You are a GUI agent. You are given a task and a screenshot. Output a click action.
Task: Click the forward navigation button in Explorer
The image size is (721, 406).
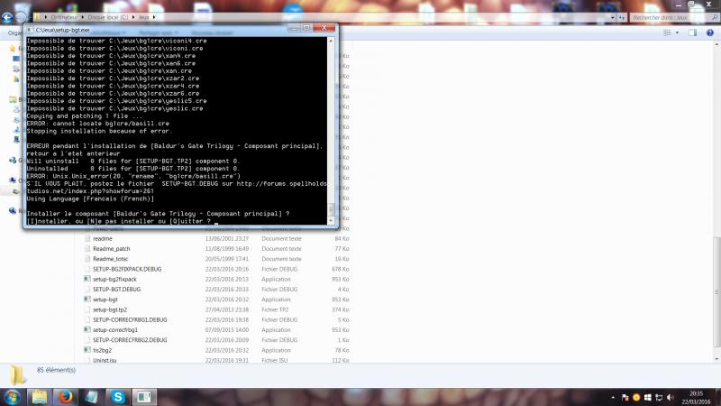[x=21, y=17]
